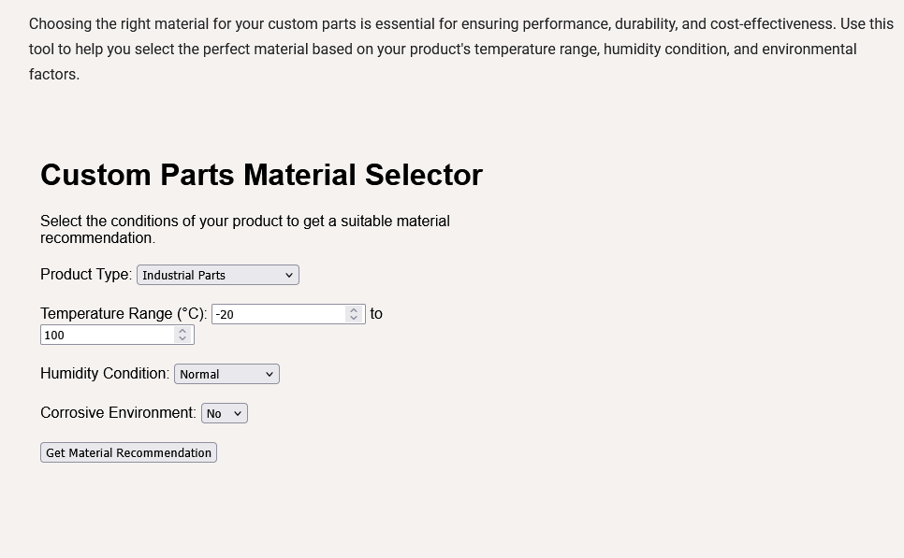This screenshot has width=904, height=558.
Task: Click the 'Humidity Condition:' label
Action: 105,373
